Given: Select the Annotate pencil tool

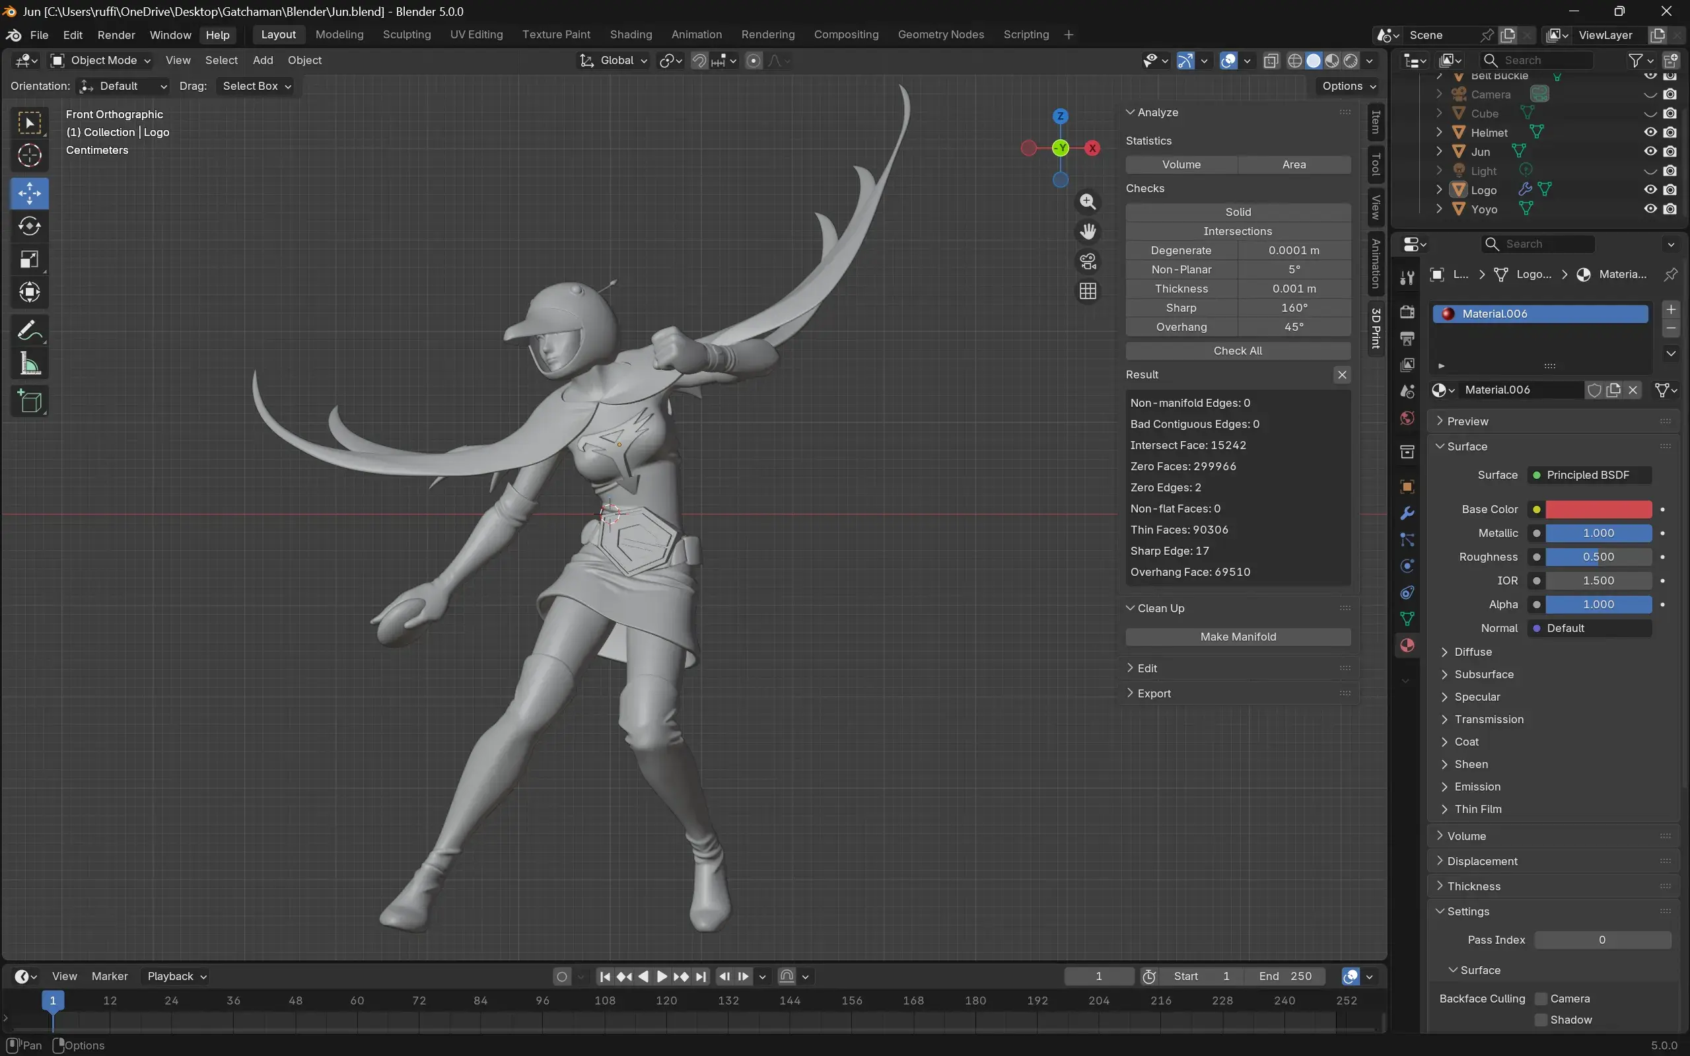Looking at the screenshot, I should click(29, 330).
